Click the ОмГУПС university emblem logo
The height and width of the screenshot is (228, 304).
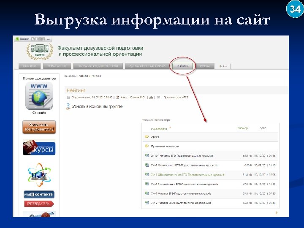(40, 51)
